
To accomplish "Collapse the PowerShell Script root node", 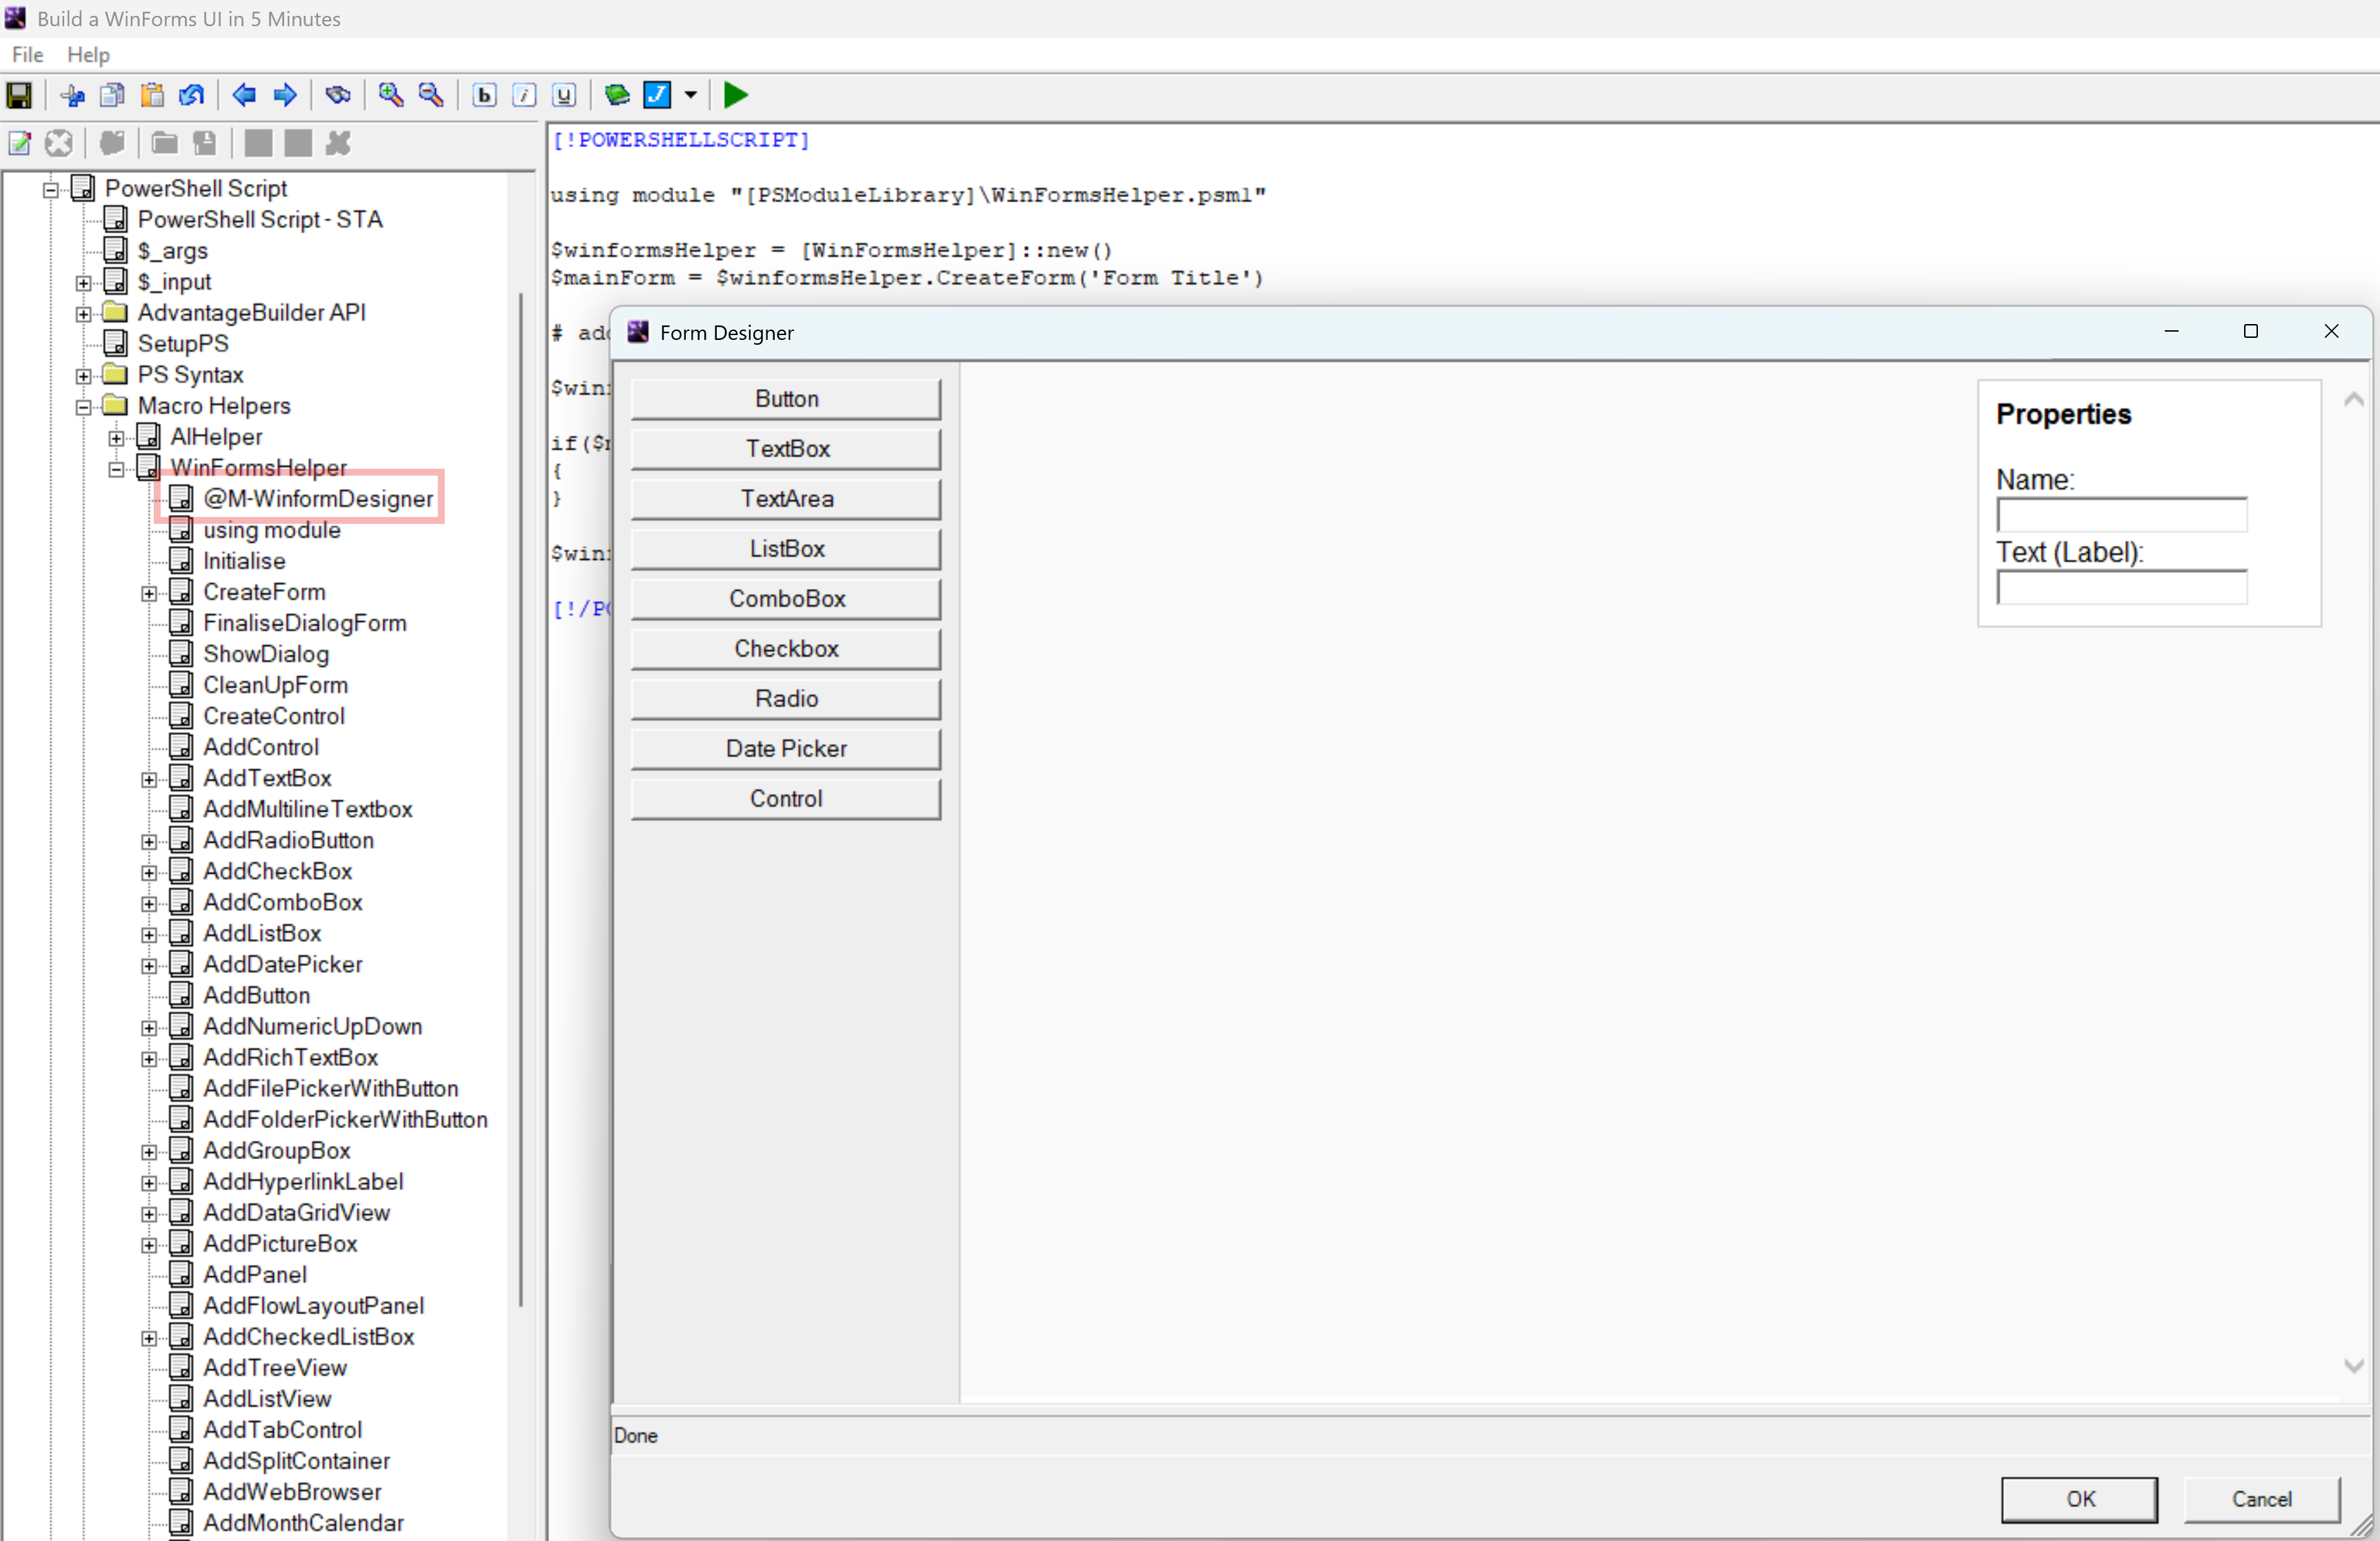I will (51, 189).
